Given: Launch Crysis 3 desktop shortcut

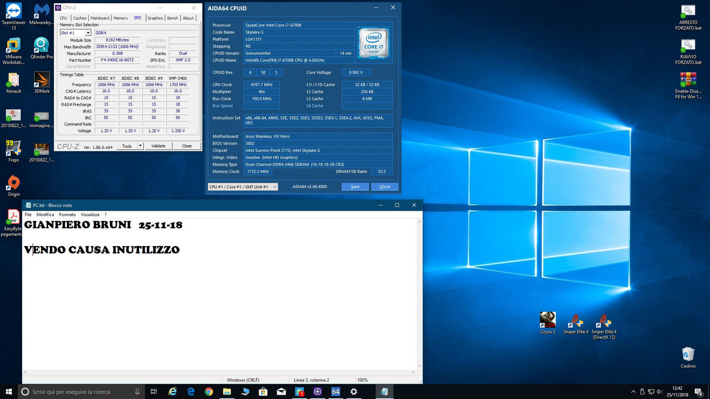Looking at the screenshot, I should (x=547, y=320).
